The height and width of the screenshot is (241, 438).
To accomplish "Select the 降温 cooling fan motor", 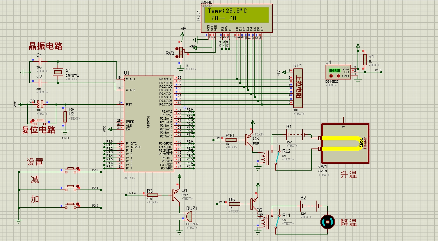I will click(328, 222).
